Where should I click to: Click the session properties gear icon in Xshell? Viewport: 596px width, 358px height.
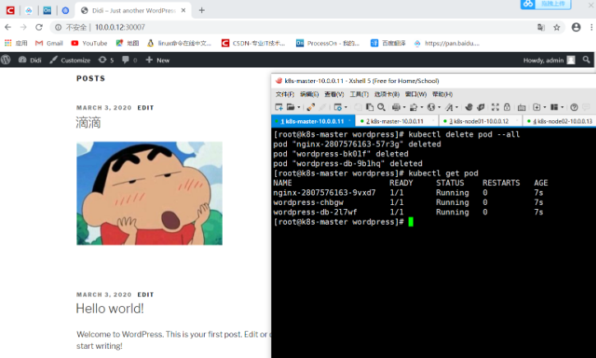click(338, 107)
